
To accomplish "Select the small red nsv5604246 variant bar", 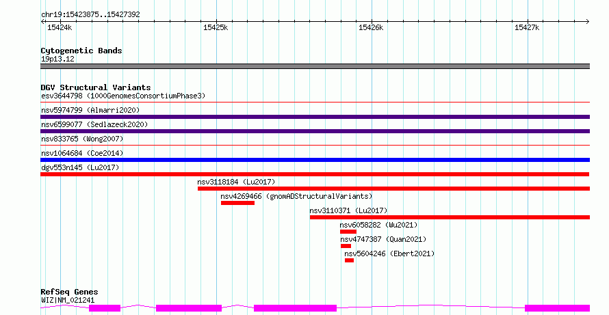I will [x=349, y=260].
